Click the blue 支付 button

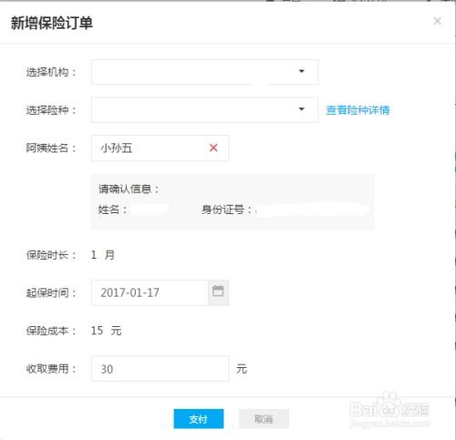point(199,419)
